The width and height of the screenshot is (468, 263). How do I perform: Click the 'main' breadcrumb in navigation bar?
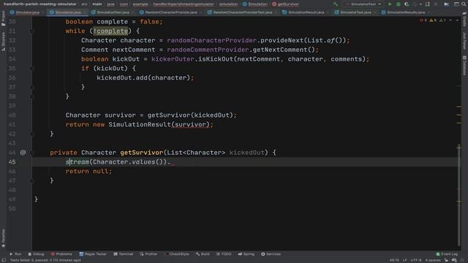[x=97, y=4]
